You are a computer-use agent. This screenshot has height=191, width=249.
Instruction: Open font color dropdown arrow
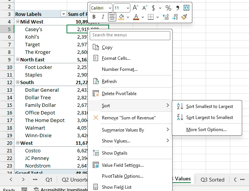point(143,17)
